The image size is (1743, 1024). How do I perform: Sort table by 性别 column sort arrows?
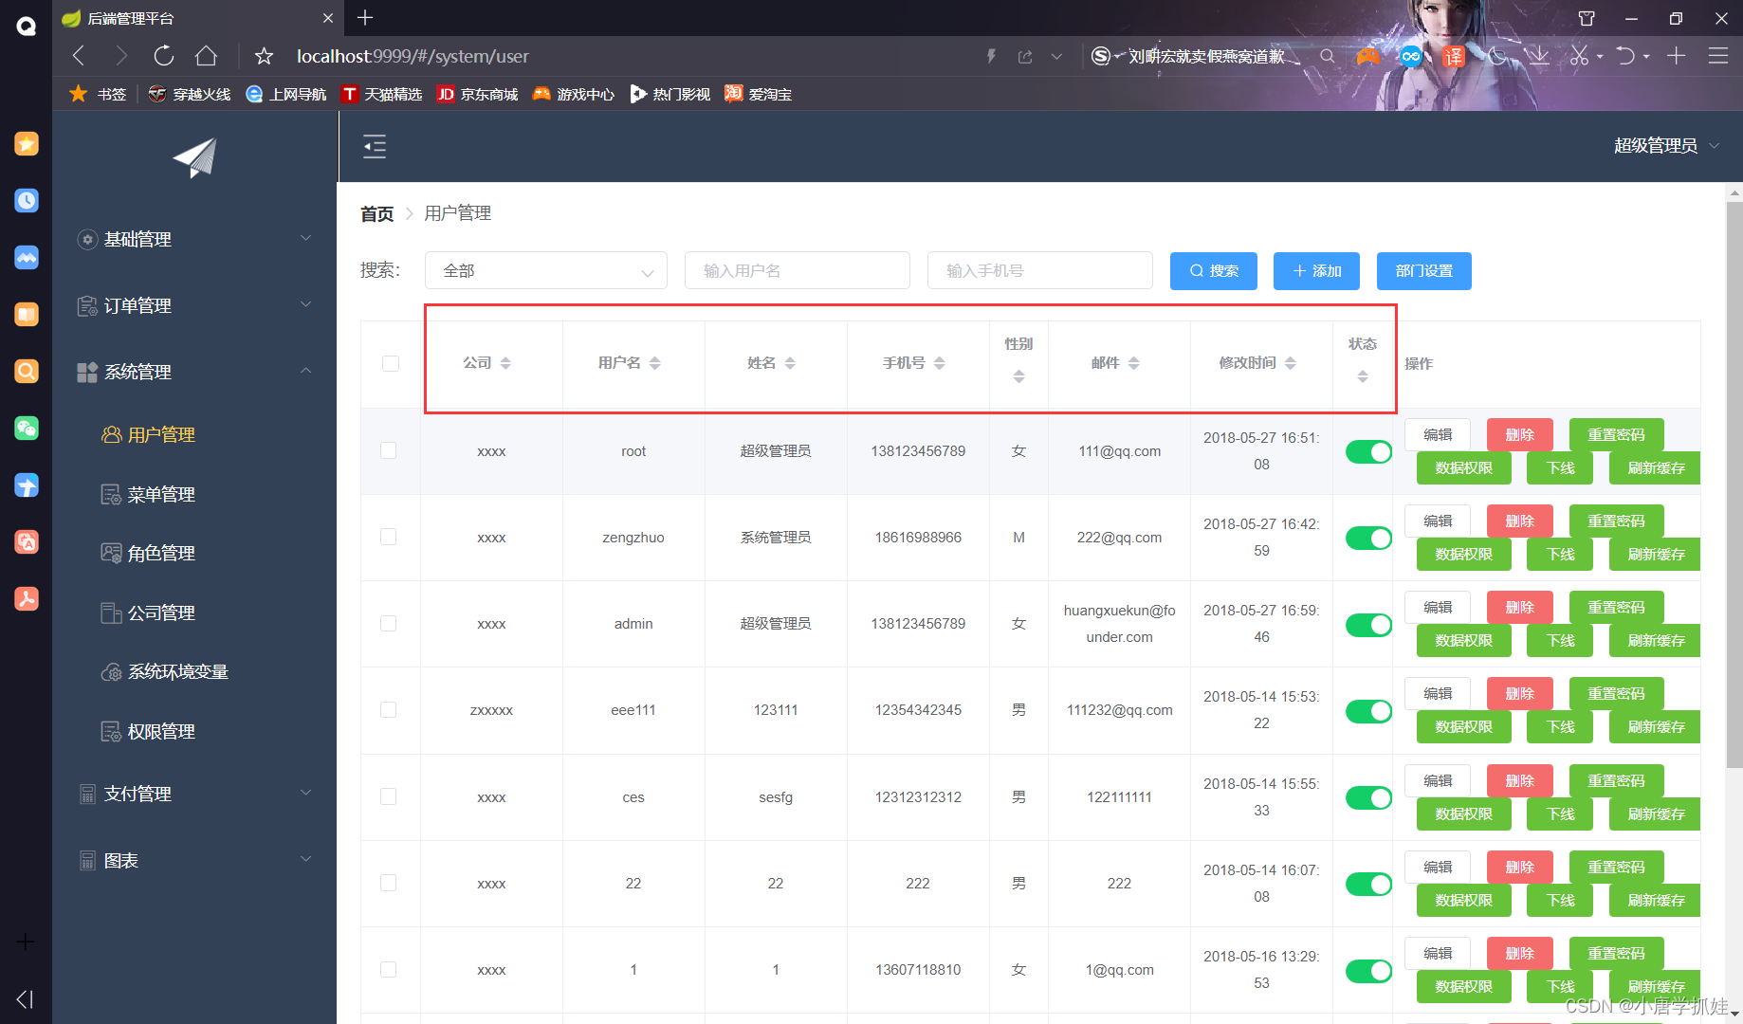1019,377
